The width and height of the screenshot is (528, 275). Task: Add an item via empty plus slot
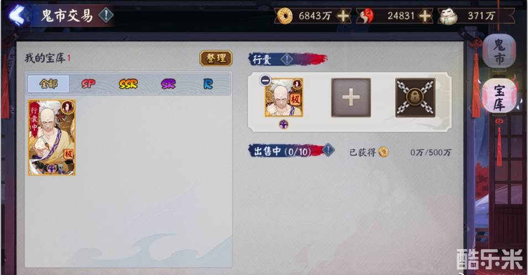[x=351, y=97]
